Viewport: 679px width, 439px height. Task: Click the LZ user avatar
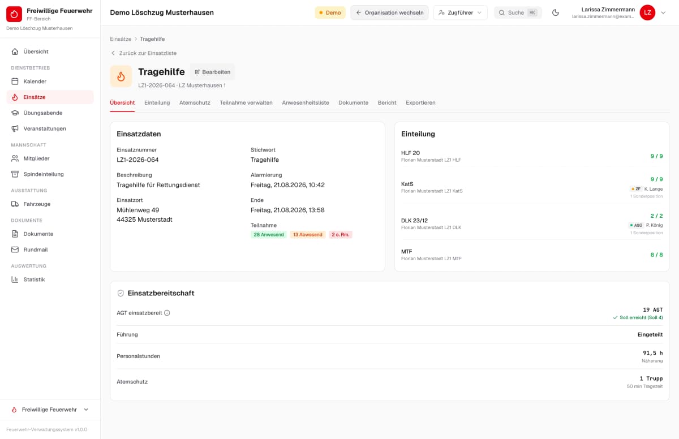click(647, 12)
